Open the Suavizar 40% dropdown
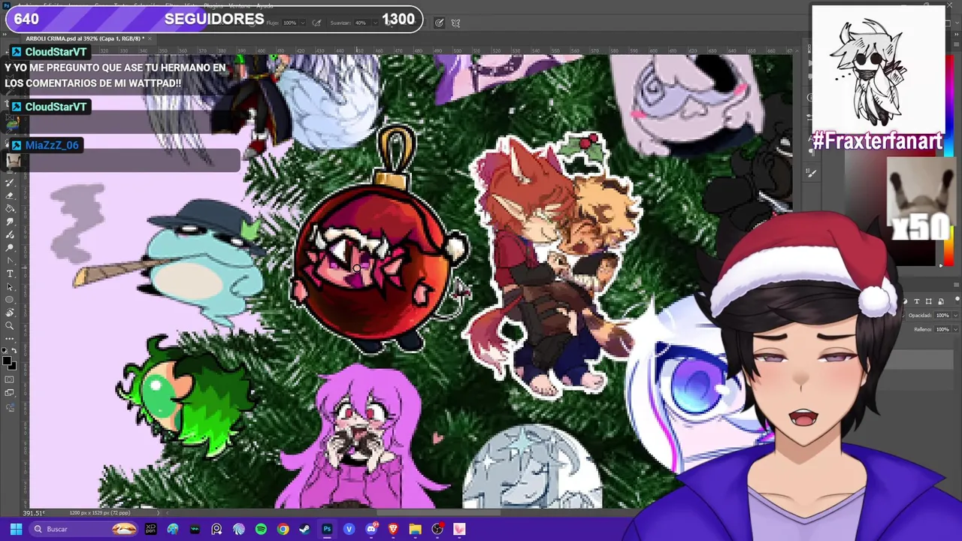 click(376, 23)
